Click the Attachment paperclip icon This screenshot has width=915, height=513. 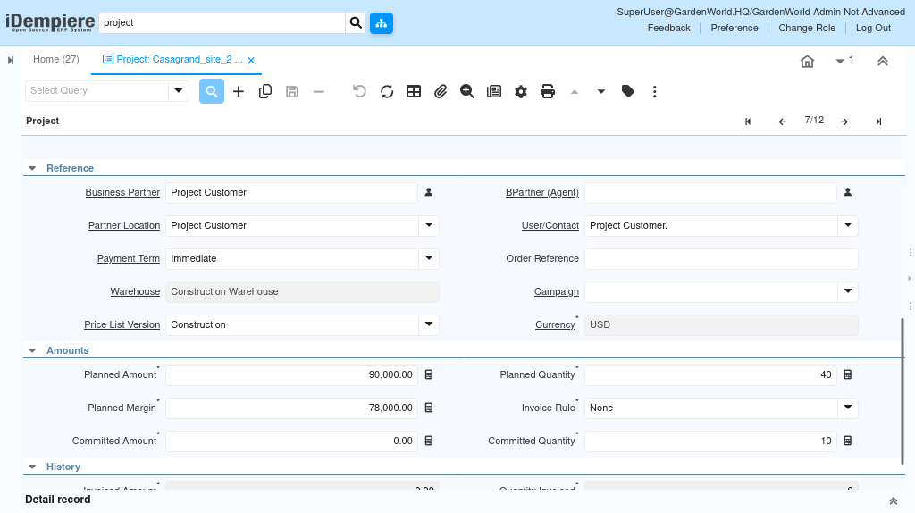[441, 91]
